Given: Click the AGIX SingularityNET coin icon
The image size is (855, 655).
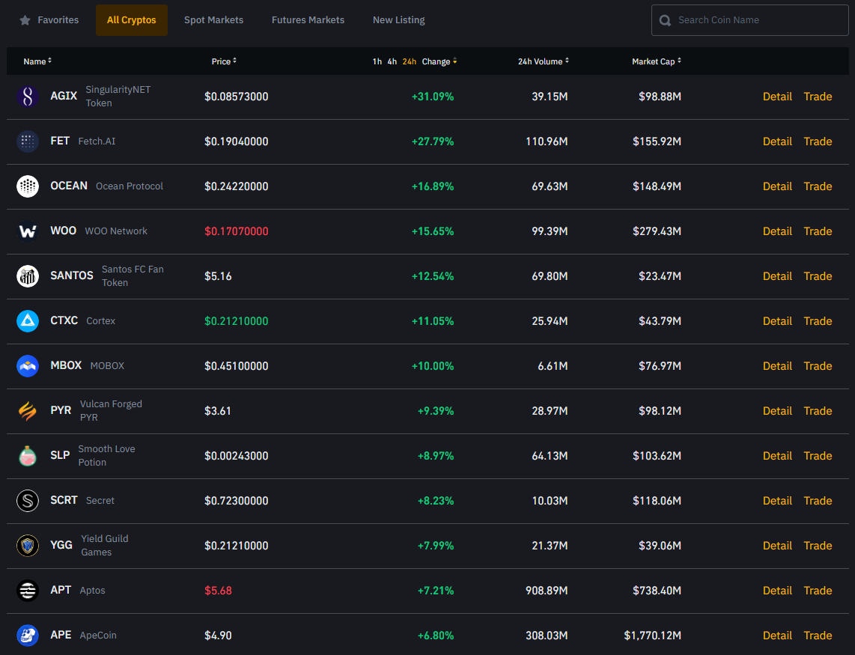Looking at the screenshot, I should [28, 97].
